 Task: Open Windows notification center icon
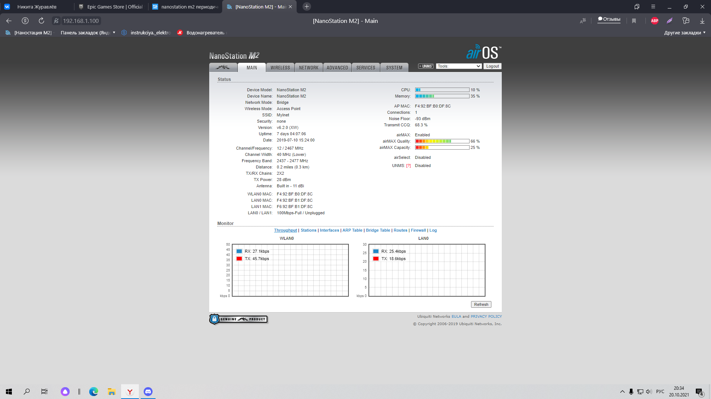tap(699, 392)
